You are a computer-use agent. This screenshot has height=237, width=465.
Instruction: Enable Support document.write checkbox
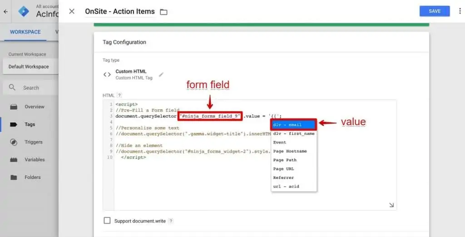click(107, 221)
